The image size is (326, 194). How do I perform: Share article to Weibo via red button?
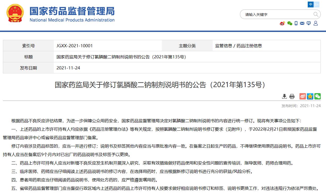point(302,96)
